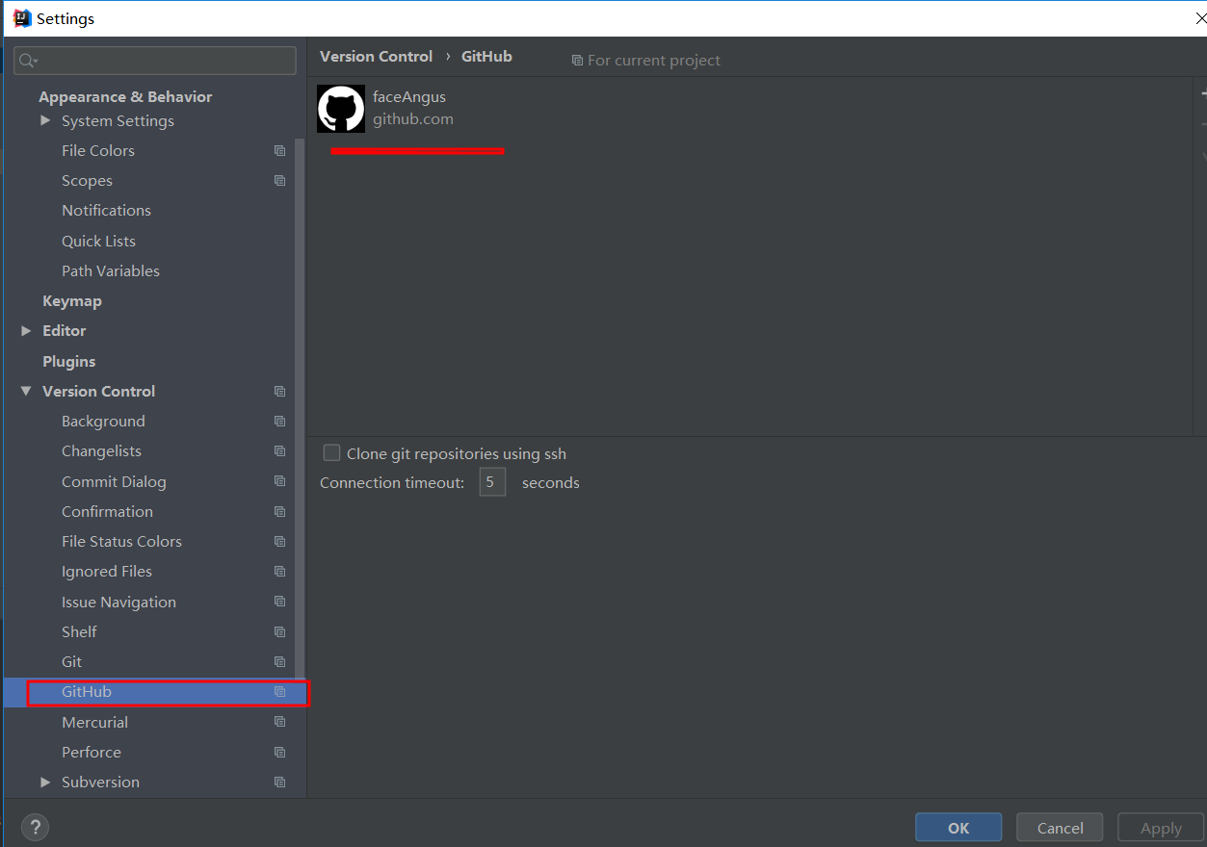
Task: Click the 'For current project' label
Action: [x=654, y=61]
